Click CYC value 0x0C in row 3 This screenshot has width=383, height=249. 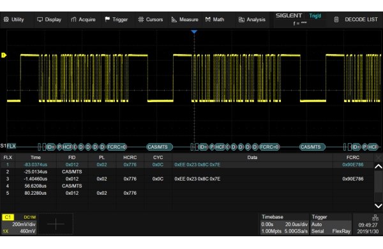click(158, 179)
